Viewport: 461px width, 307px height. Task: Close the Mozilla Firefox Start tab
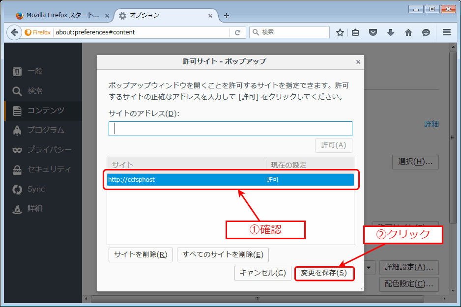click(x=107, y=16)
